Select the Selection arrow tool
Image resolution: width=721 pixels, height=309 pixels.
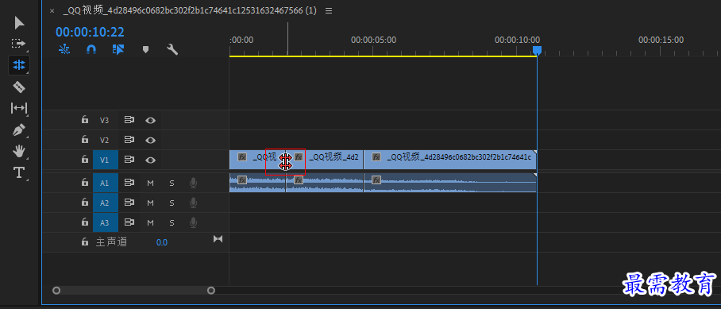19,22
